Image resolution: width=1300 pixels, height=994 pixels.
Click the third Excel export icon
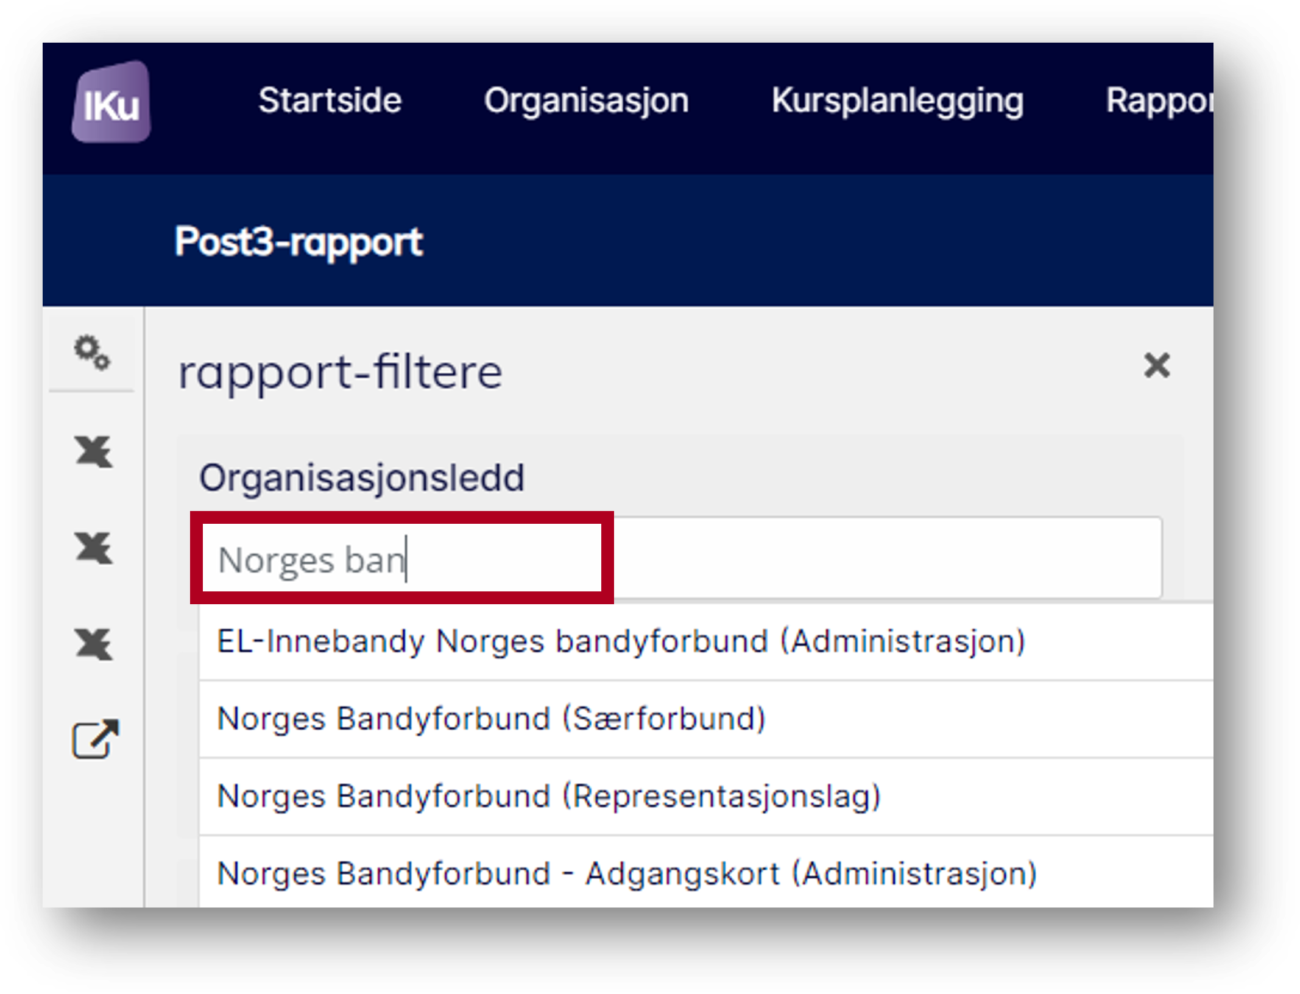[93, 644]
